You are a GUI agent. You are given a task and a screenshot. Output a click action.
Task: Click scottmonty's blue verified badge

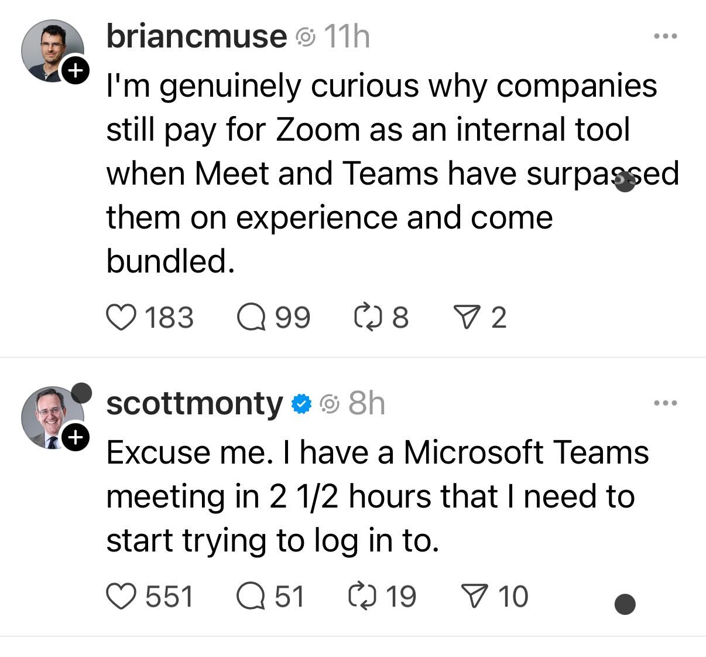(x=301, y=403)
